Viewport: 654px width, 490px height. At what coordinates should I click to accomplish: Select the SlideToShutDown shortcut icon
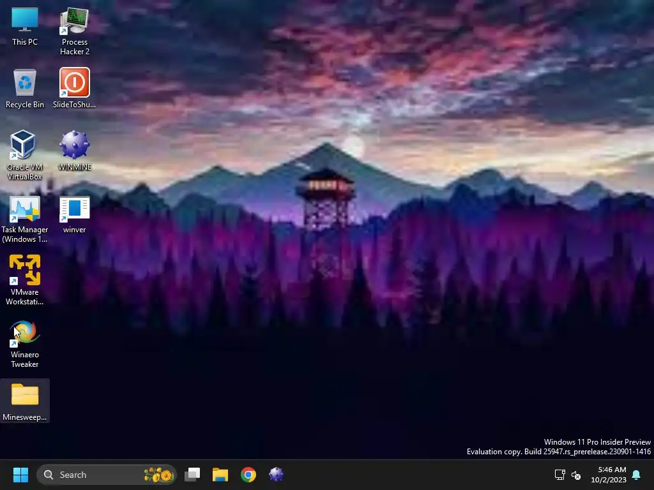(x=74, y=88)
